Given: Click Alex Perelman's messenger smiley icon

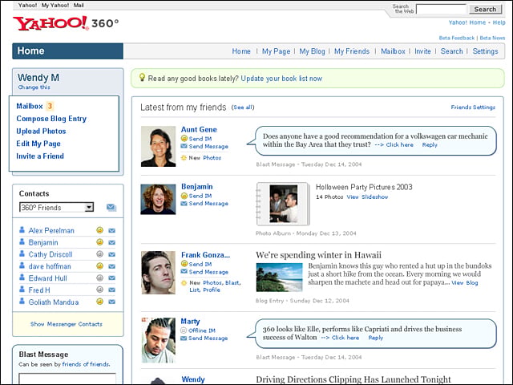Looking at the screenshot, I should point(99,230).
